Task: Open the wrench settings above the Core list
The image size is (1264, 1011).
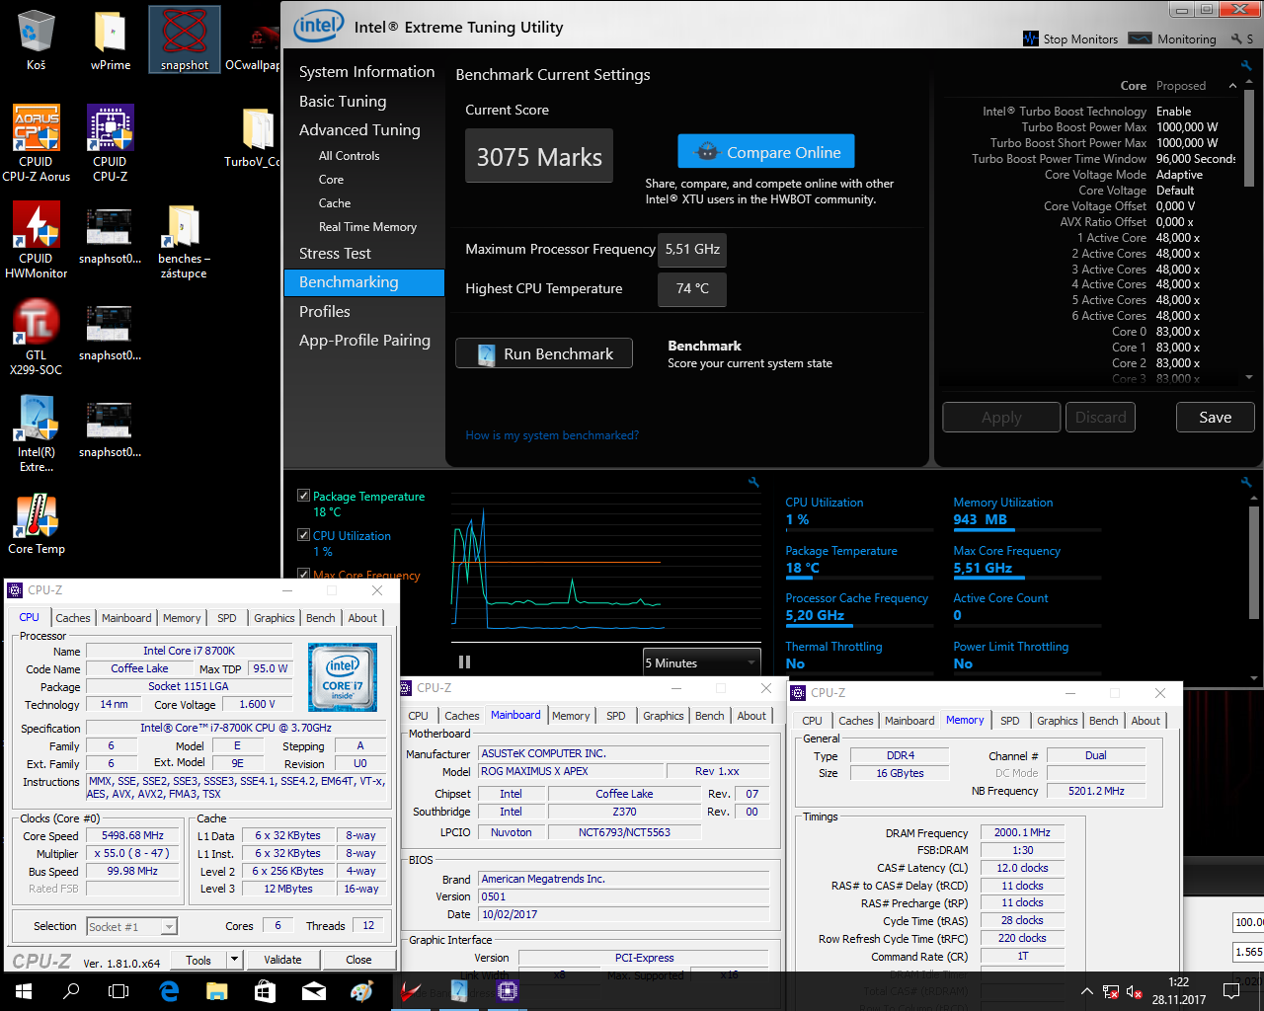Action: [1246, 65]
